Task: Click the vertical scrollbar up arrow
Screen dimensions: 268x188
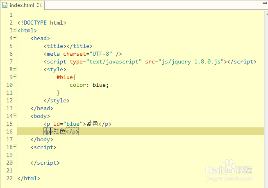Action: 267,14
